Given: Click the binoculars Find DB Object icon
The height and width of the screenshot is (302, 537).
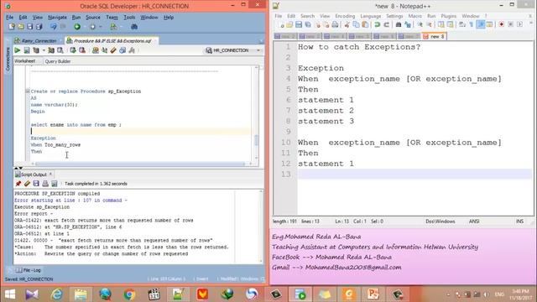Looking at the screenshot, I should (134, 26).
